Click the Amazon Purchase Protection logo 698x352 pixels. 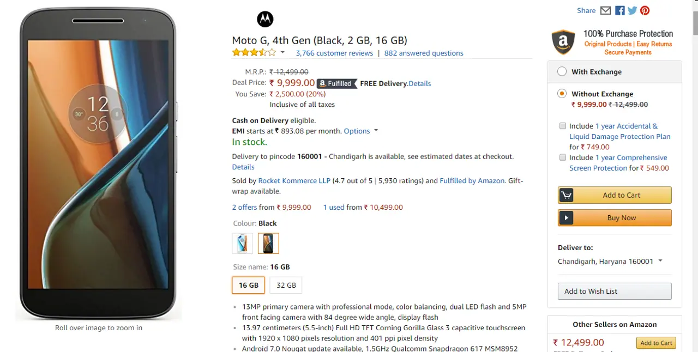click(563, 42)
